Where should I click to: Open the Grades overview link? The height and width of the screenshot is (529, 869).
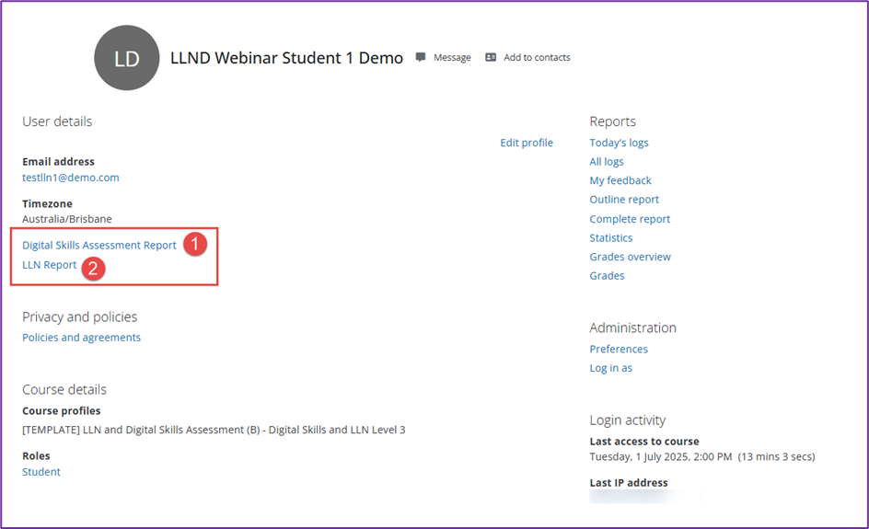[x=631, y=257]
